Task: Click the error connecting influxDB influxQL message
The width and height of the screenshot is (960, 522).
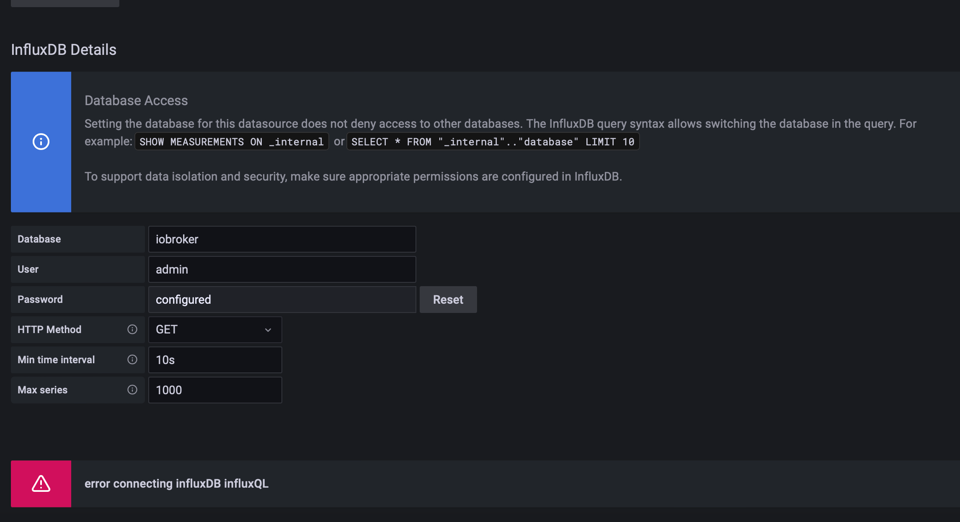Action: [177, 483]
